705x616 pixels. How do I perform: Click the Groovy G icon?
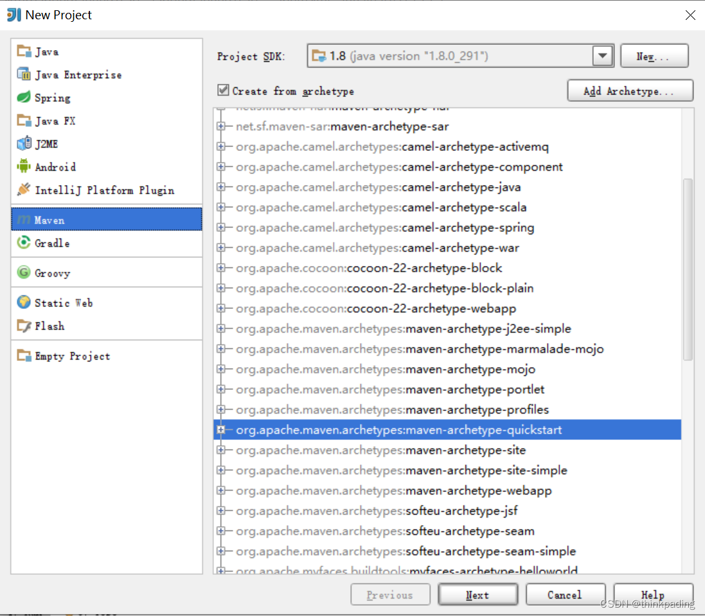(24, 272)
